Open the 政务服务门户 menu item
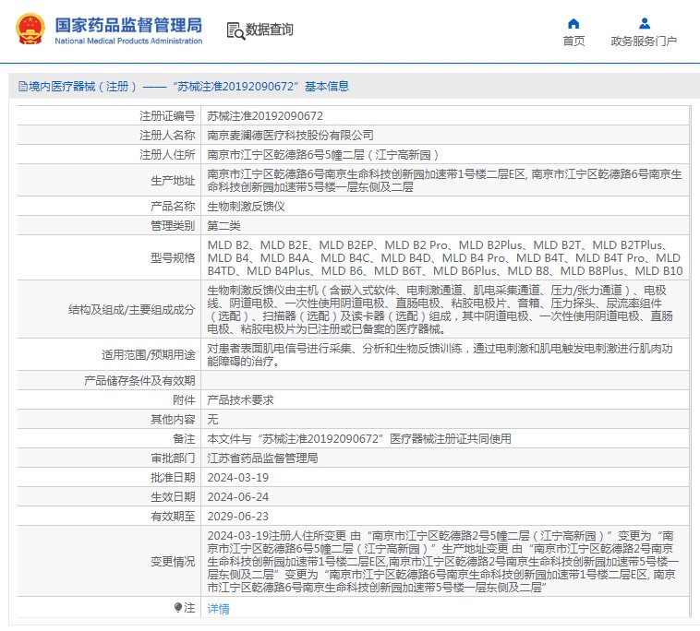Image resolution: width=700 pixels, height=631 pixels. pos(644,42)
